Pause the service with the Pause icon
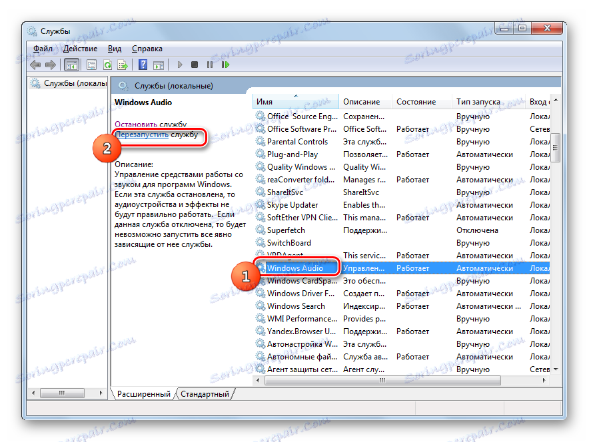This screenshot has height=442, width=589. click(x=210, y=65)
